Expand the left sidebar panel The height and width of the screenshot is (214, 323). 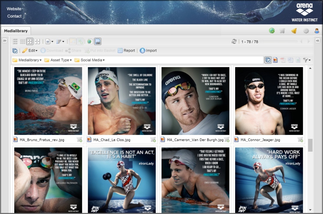tap(5, 40)
